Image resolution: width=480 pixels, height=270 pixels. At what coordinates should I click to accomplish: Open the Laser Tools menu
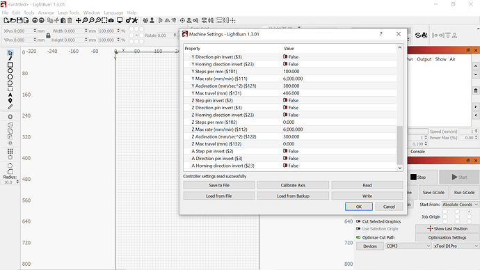[69, 13]
